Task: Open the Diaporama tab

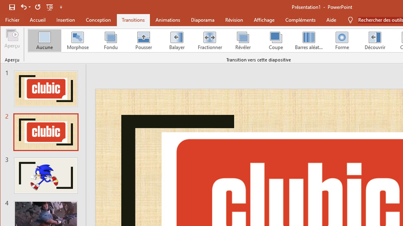Action: pyautogui.click(x=203, y=20)
